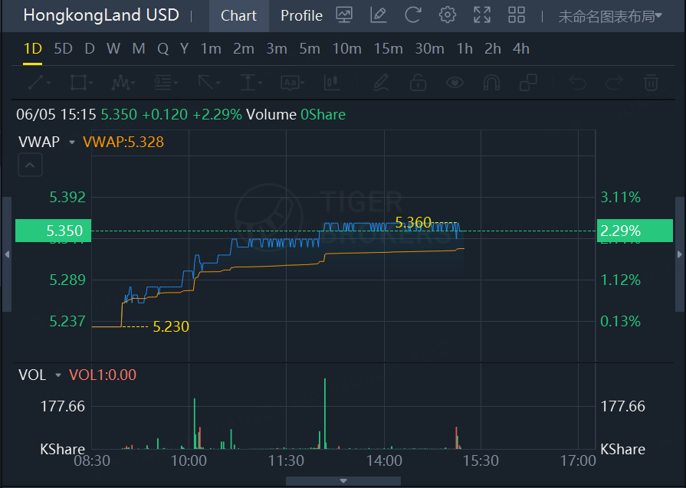686x488 pixels.
Task: Select the 5D timeframe
Action: click(x=63, y=48)
